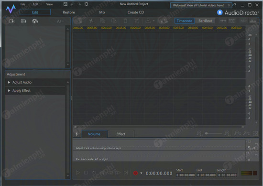Click the paste icon in editing toolbar
The image size is (263, 186).
click(114, 21)
